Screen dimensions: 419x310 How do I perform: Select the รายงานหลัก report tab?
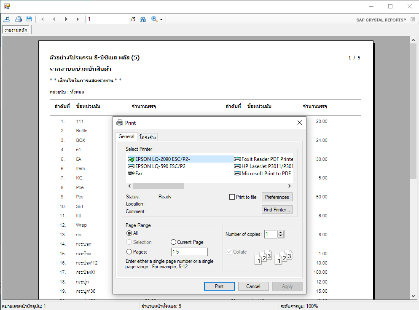pyautogui.click(x=16, y=30)
